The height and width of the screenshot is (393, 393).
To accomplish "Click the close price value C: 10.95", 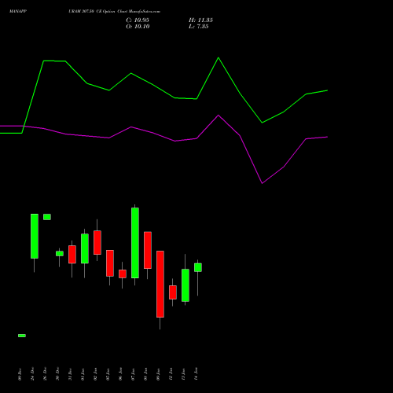I will pyautogui.click(x=138, y=20).
